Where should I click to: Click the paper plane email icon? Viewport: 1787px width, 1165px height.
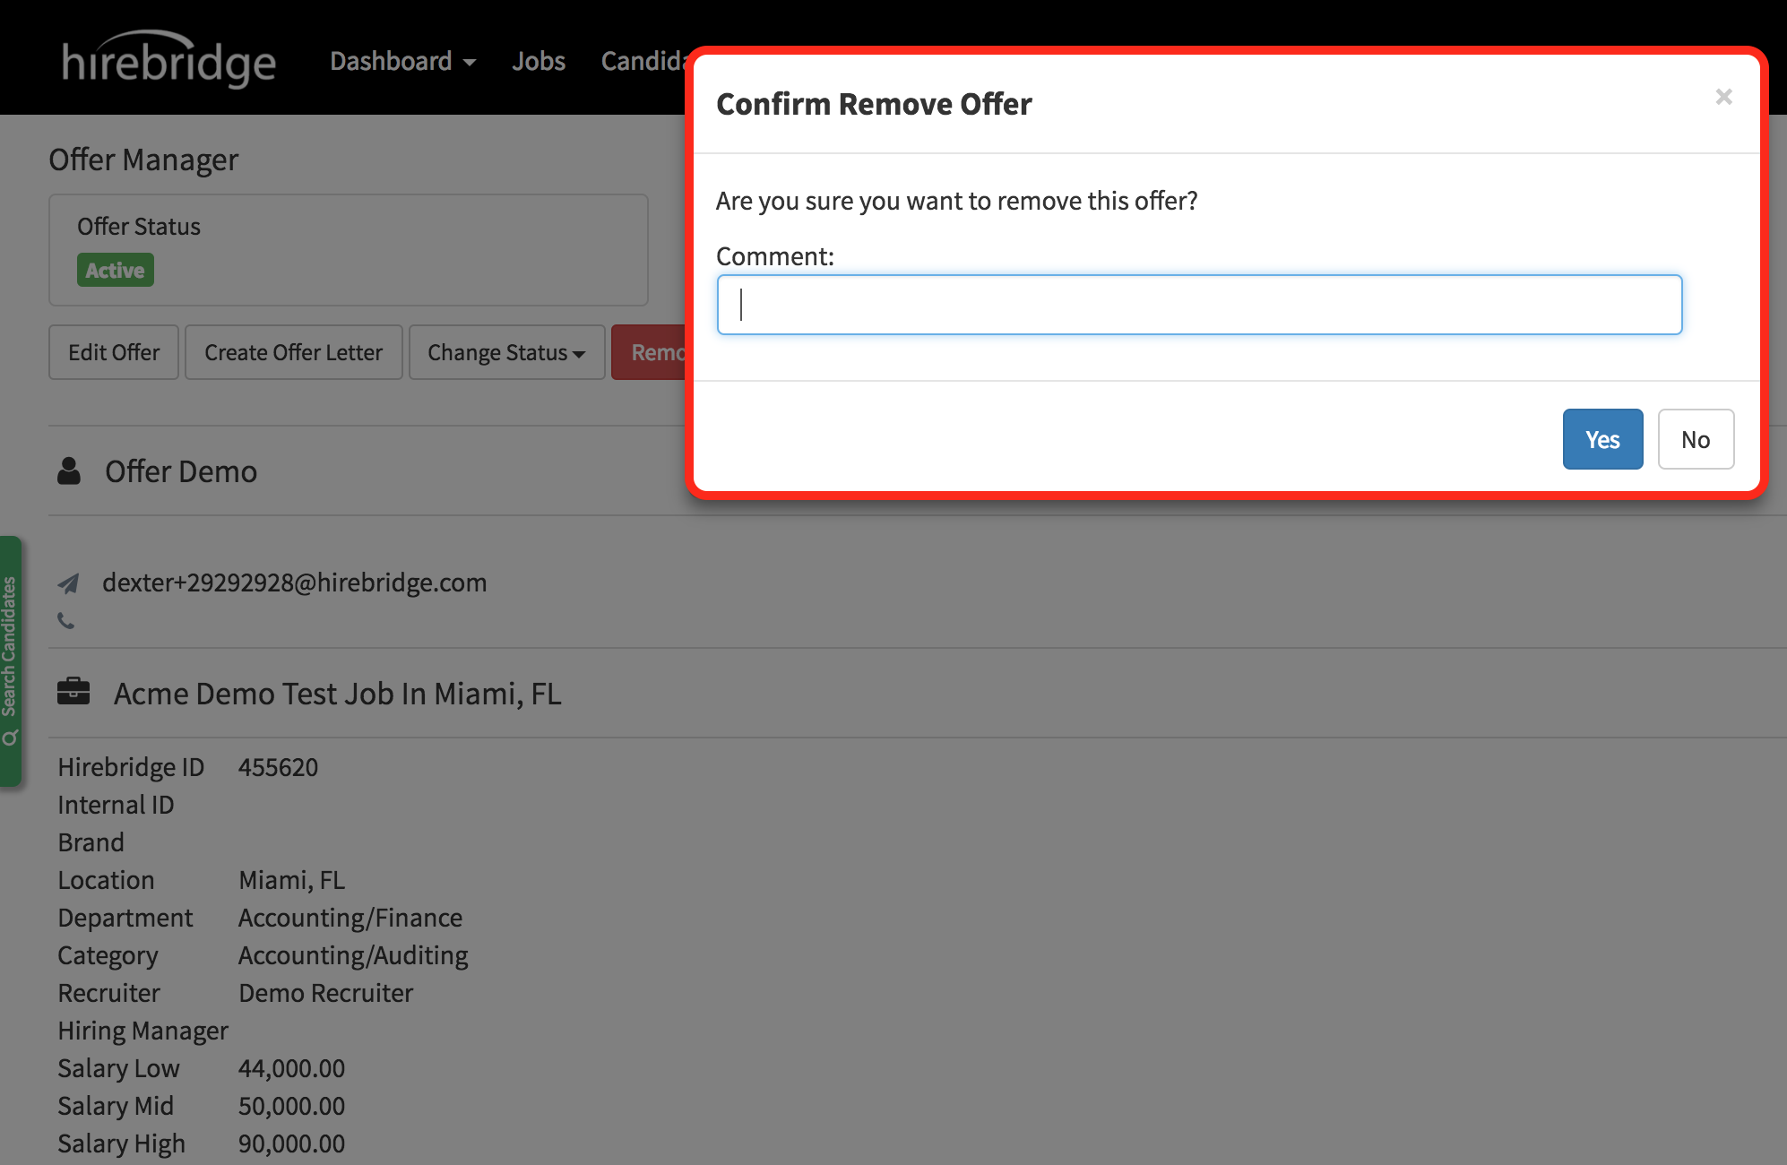[x=69, y=583]
